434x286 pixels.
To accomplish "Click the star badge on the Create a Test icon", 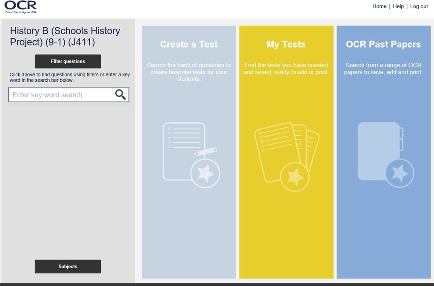I will [x=206, y=173].
